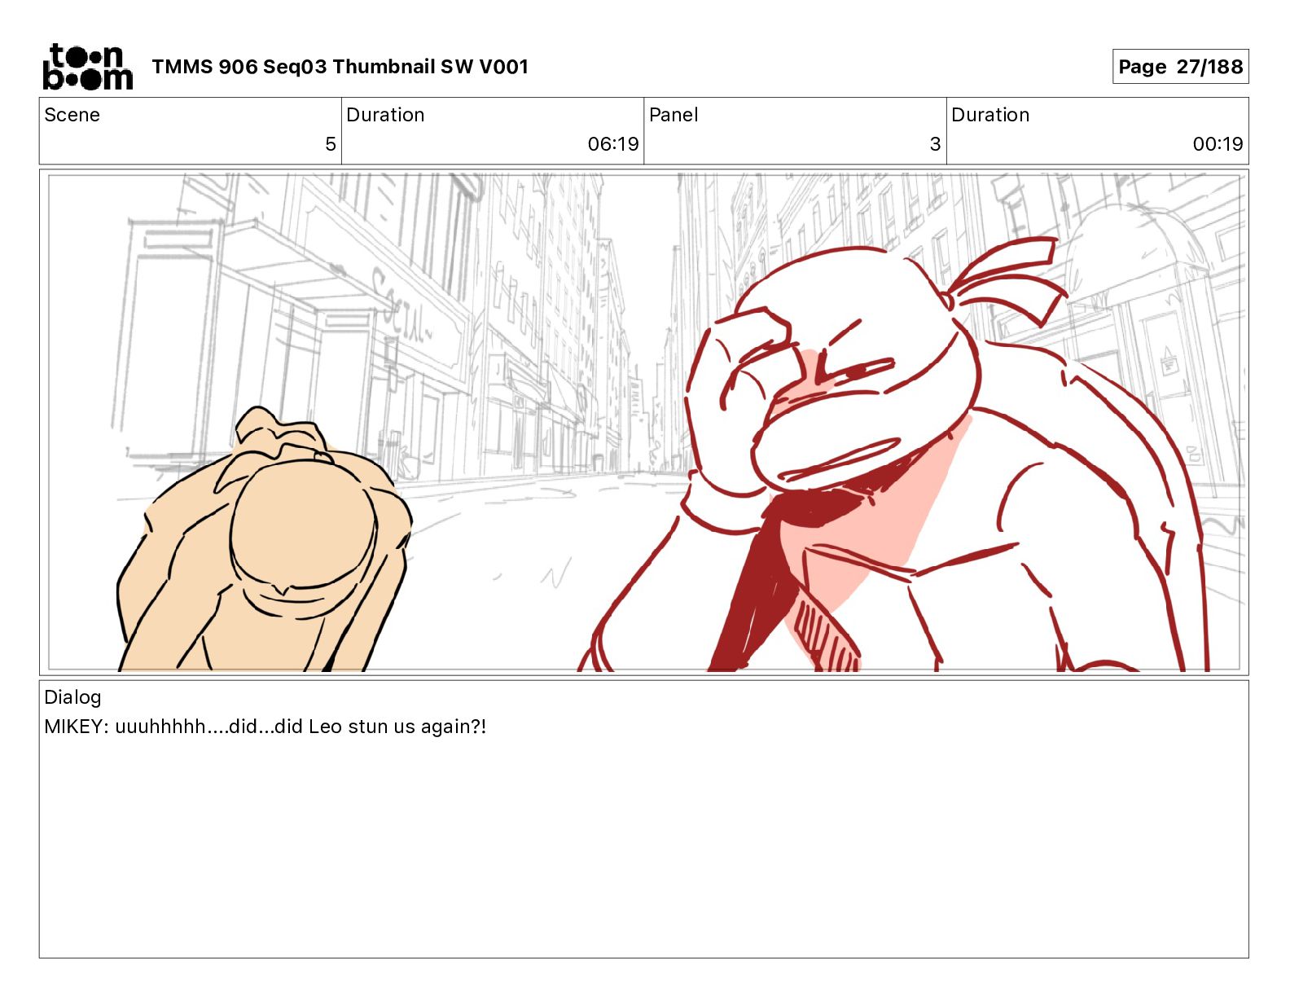Click the 'Page 27/188' page indicator
This screenshot has width=1290, height=997.
pos(1180,67)
